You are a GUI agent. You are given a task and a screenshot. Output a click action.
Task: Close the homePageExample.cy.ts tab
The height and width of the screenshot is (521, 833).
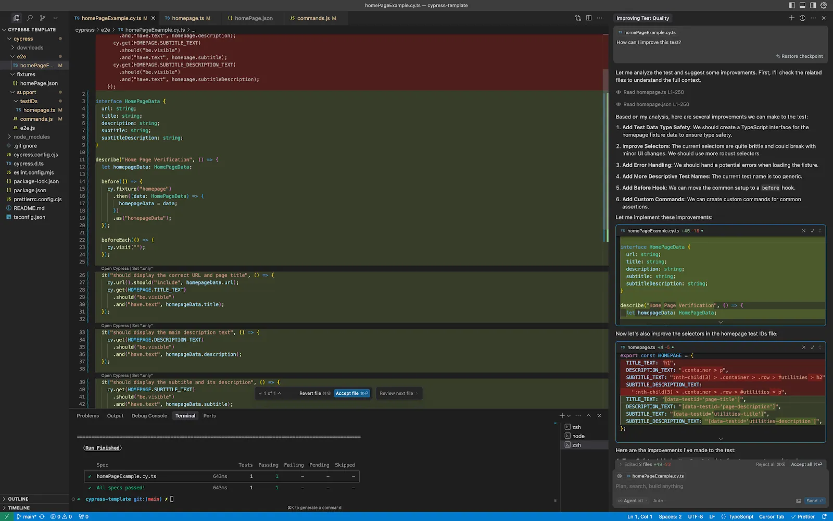(153, 18)
